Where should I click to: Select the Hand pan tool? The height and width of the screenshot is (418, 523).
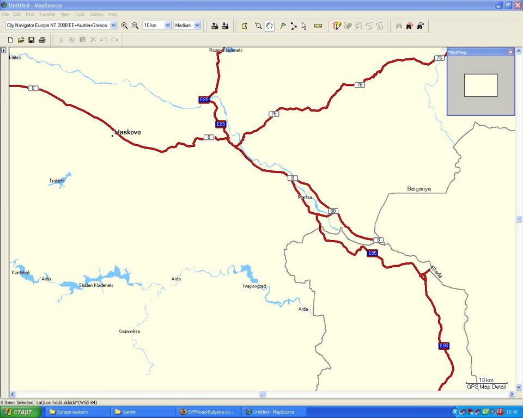[269, 26]
